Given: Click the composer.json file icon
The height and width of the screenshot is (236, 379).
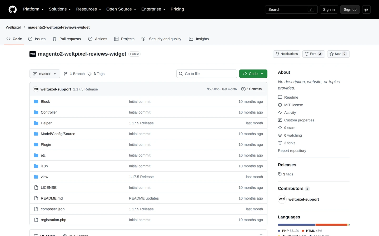Looking at the screenshot, I should pos(36,209).
